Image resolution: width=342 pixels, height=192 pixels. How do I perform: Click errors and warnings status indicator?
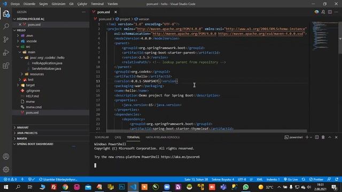click(x=10, y=179)
